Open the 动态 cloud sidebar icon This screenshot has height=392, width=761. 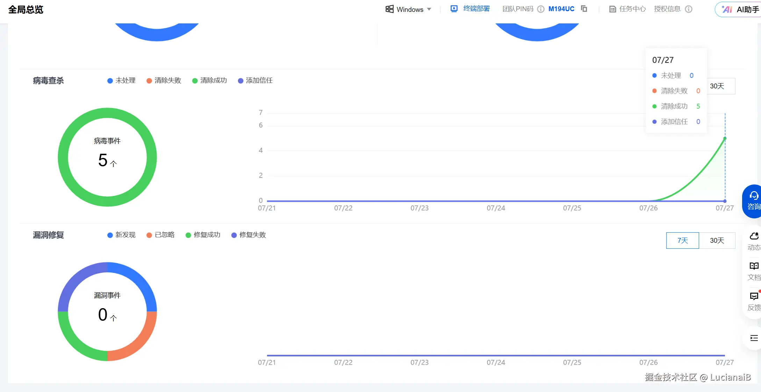[754, 241]
